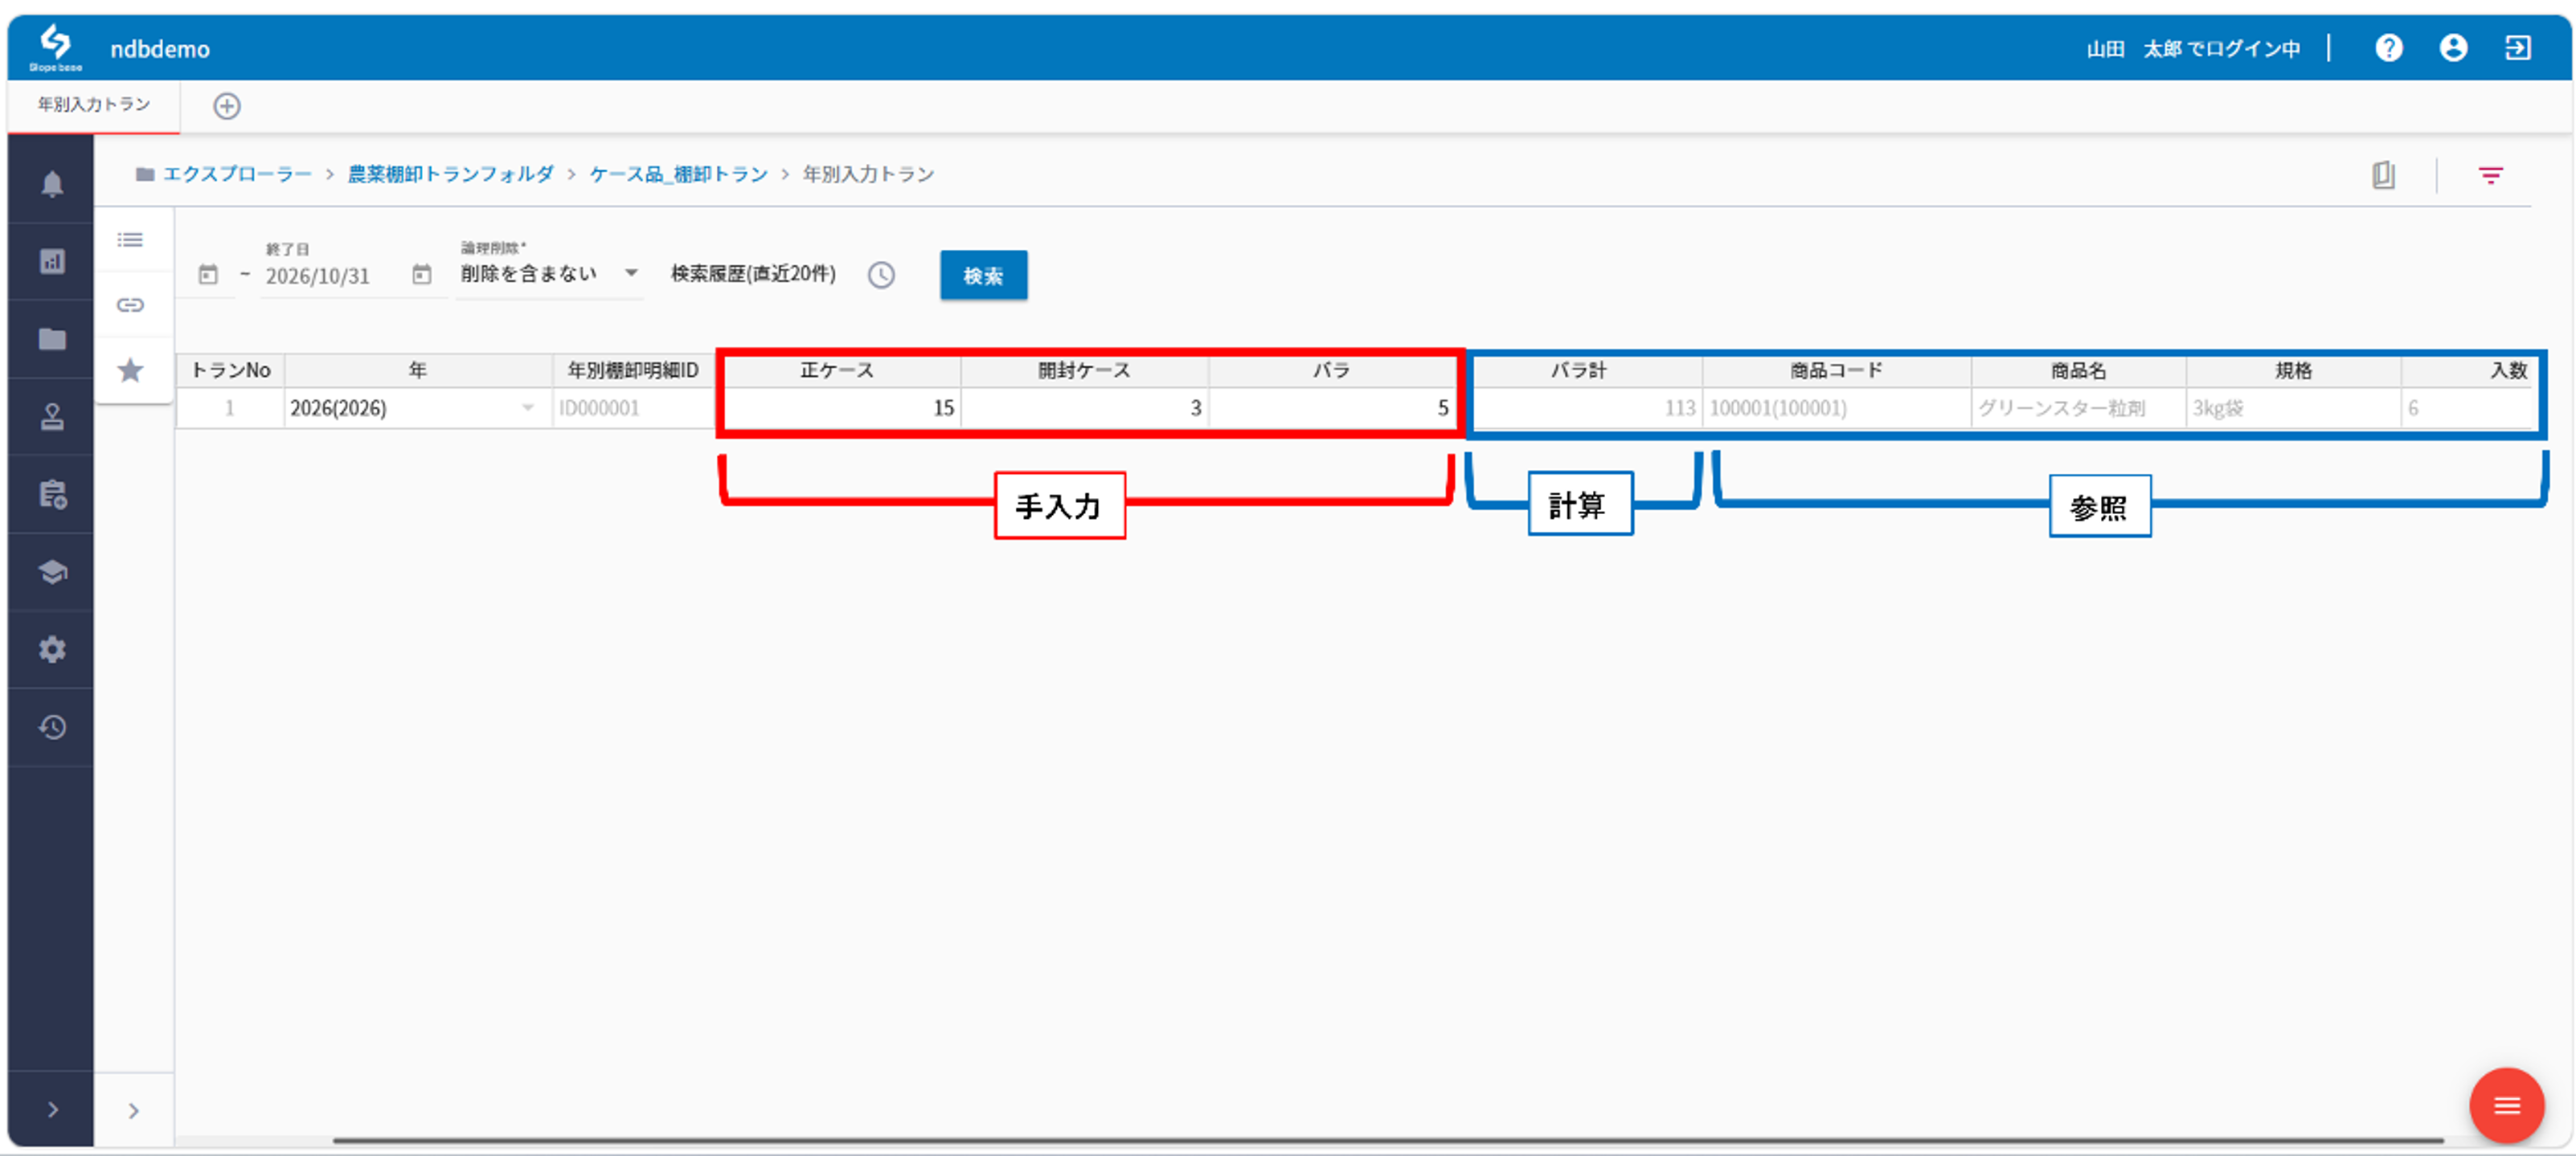
Task: Show the list view icon in sub panel
Action: 130,239
